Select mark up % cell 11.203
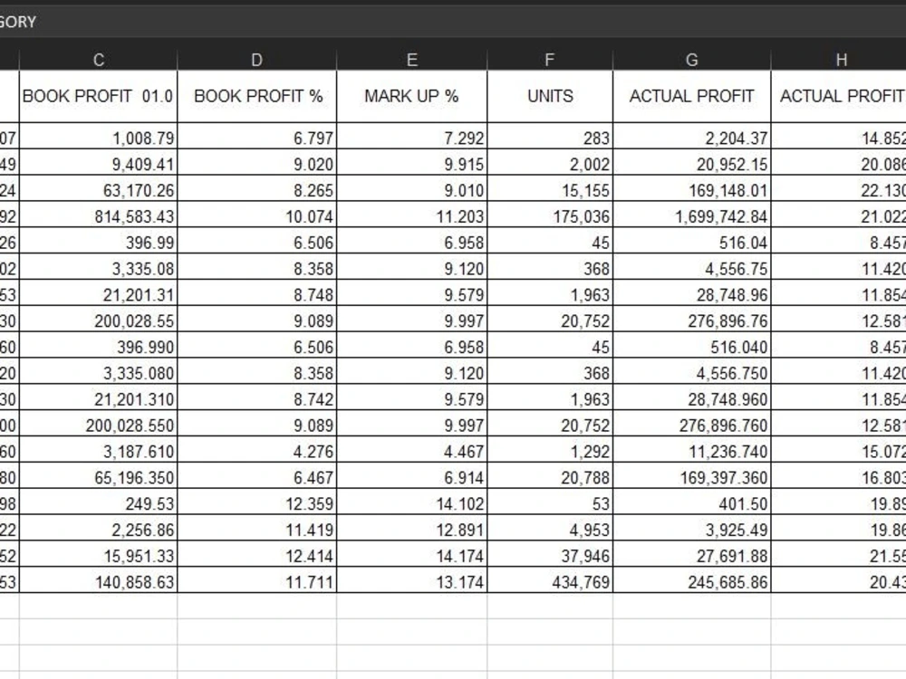 pos(412,215)
